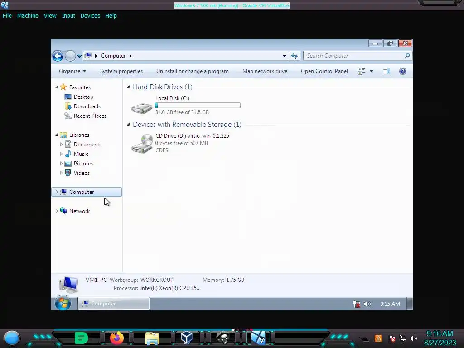
Task: Click the search magnifier icon
Action: tap(407, 56)
